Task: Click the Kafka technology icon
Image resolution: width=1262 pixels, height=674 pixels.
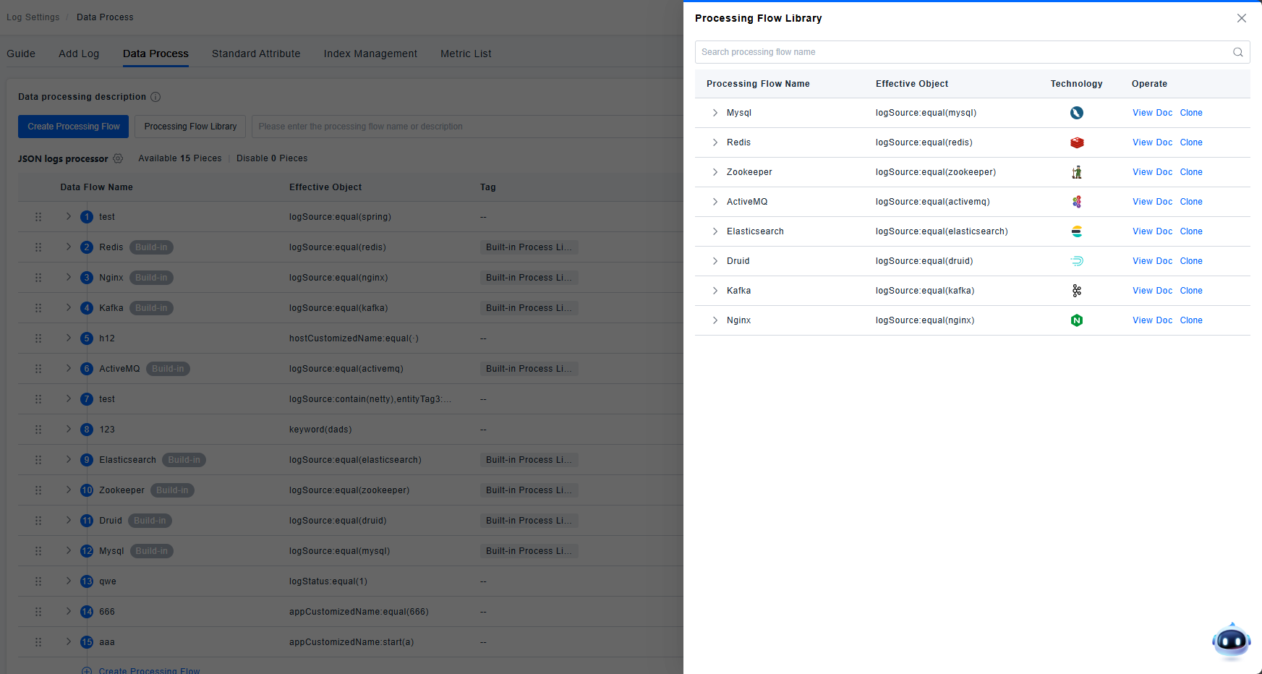Action: (1076, 291)
